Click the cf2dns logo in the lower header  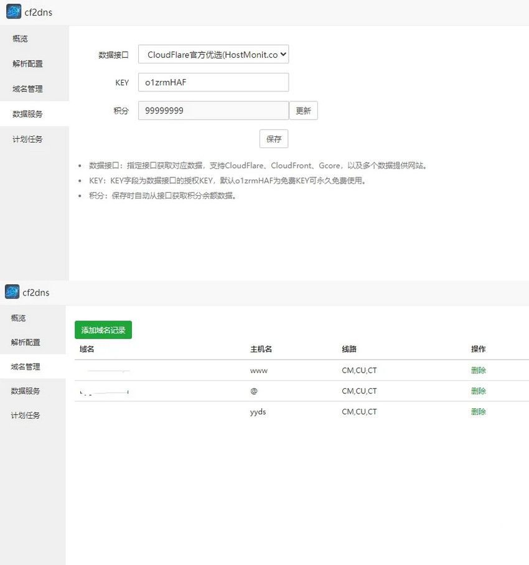12,291
